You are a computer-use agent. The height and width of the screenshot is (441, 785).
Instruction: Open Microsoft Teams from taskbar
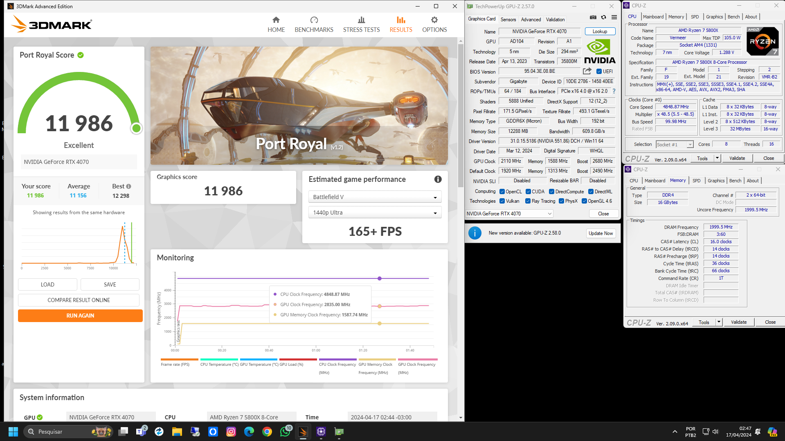pyautogui.click(x=141, y=432)
